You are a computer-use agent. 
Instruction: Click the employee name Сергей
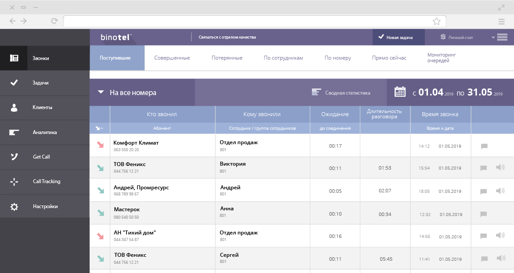click(229, 255)
